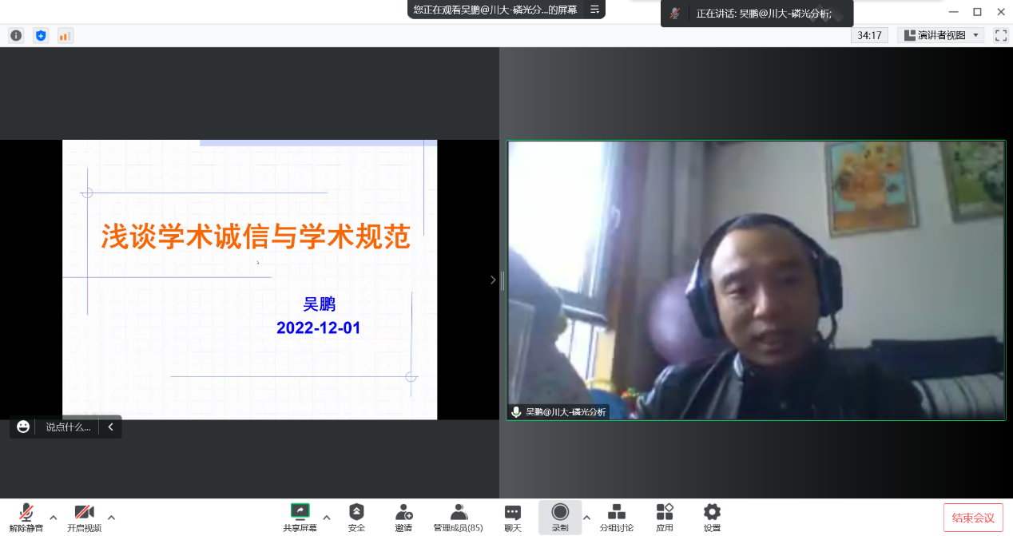Click the blue security shield icon
Screen dimensions: 1013x536
[x=41, y=35]
